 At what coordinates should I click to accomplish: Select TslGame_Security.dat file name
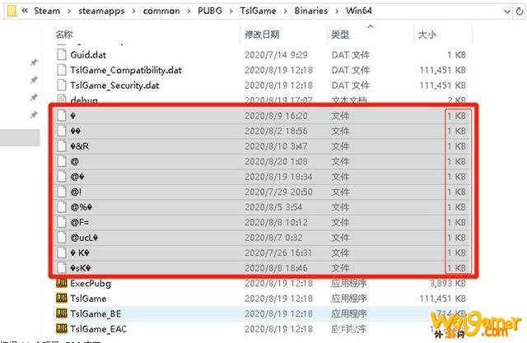click(x=114, y=86)
